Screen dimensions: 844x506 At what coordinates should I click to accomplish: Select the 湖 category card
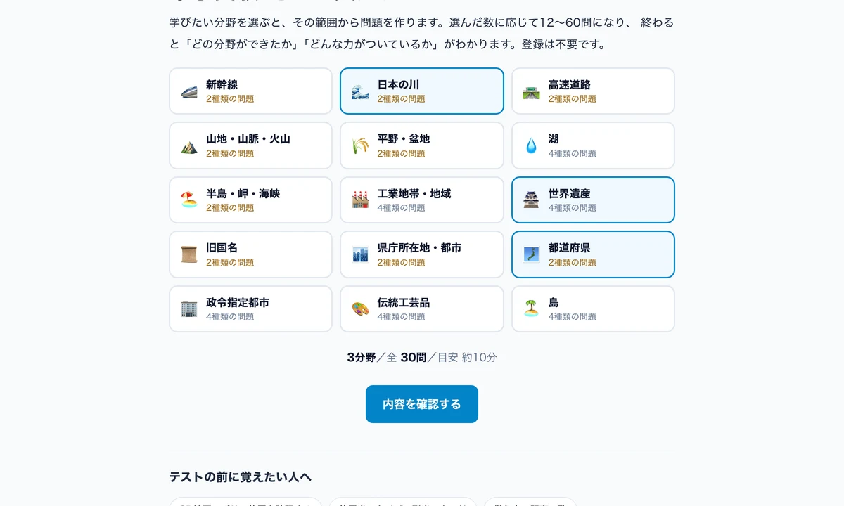[593, 145]
